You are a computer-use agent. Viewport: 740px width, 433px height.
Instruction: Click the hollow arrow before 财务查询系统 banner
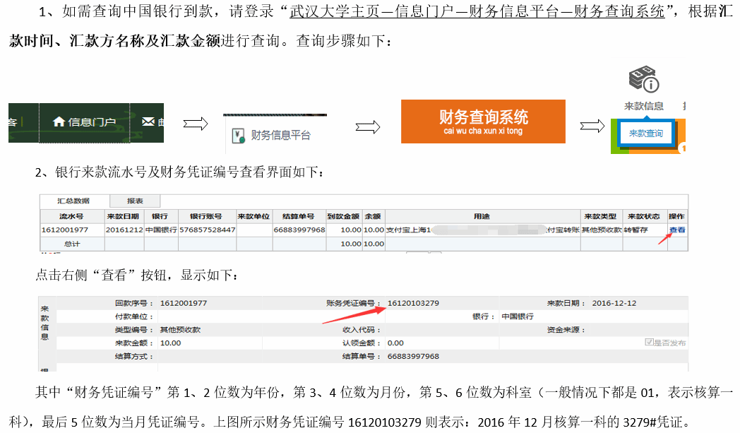click(367, 126)
